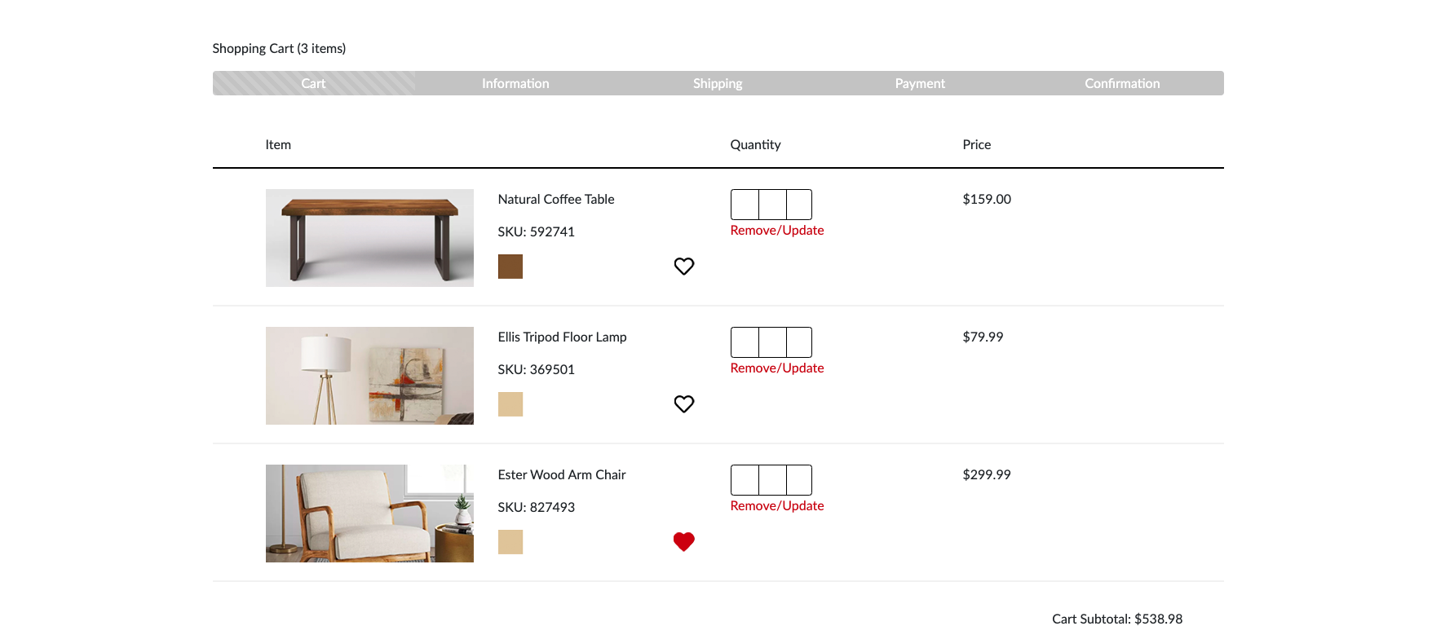Open the Natural Coffee Table product image
The width and height of the screenshot is (1454, 626).
tap(369, 238)
